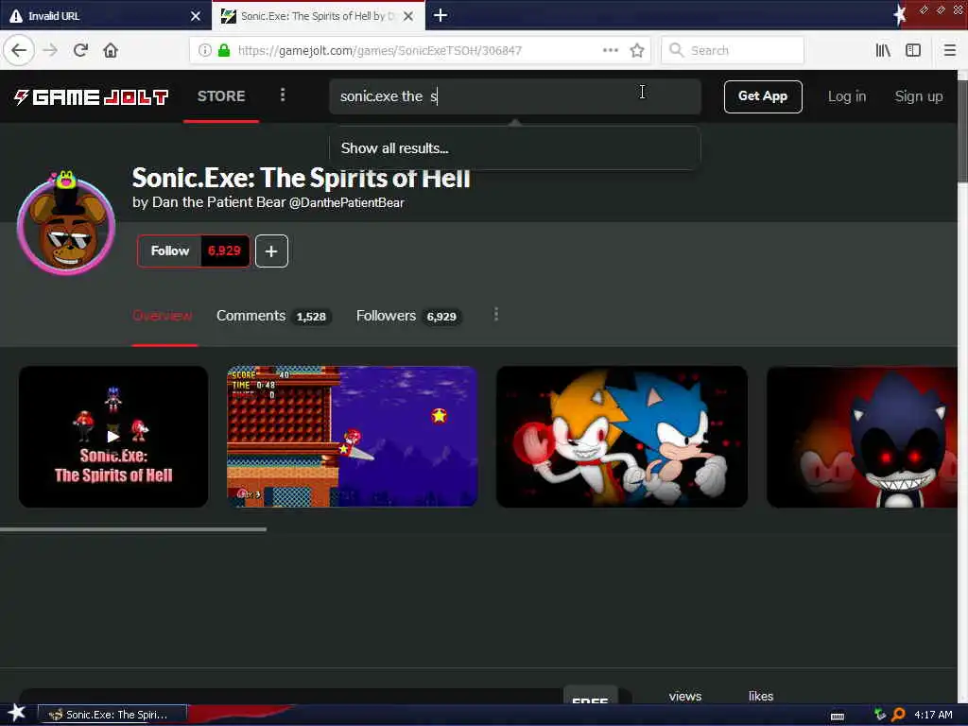This screenshot has height=726, width=968.
Task: Click the media carousel horizontal scrollbar
Action: 133,529
